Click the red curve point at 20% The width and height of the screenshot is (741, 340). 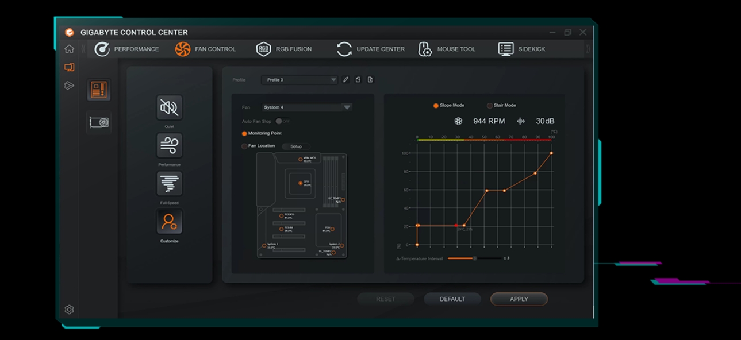coord(456,226)
